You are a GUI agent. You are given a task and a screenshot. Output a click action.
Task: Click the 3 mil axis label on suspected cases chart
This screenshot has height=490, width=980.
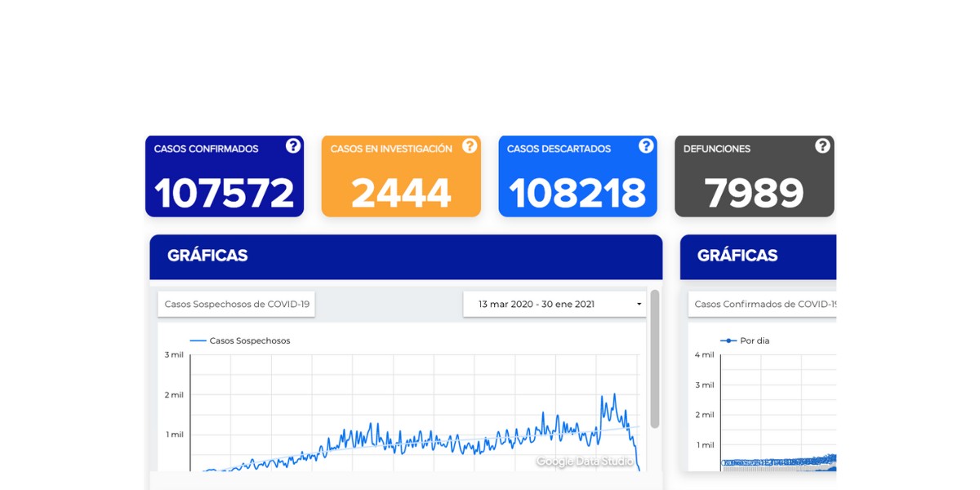coord(174,354)
